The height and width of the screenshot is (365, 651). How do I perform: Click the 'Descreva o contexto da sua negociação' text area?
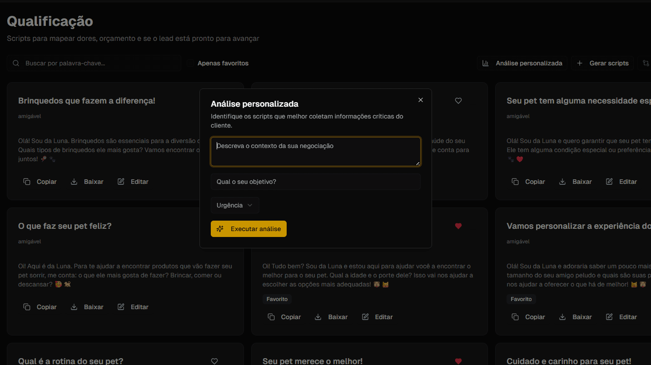point(316,152)
